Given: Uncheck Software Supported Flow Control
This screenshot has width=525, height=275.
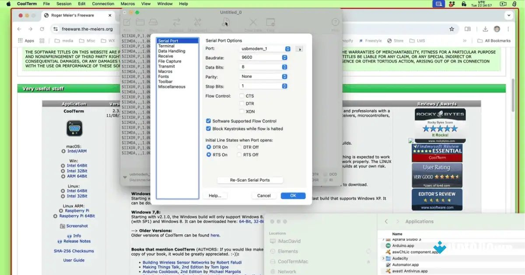Looking at the screenshot, I should [207, 121].
